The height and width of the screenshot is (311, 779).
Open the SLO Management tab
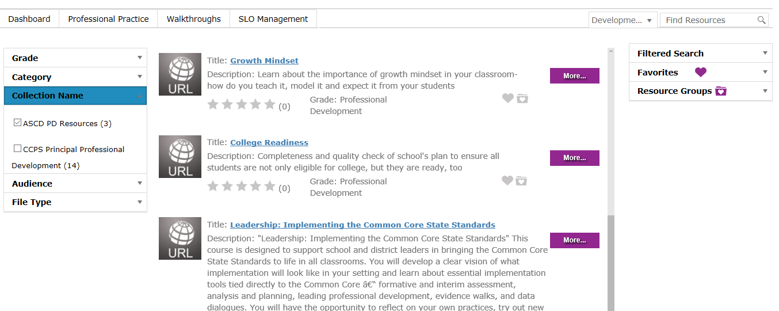[x=273, y=19]
